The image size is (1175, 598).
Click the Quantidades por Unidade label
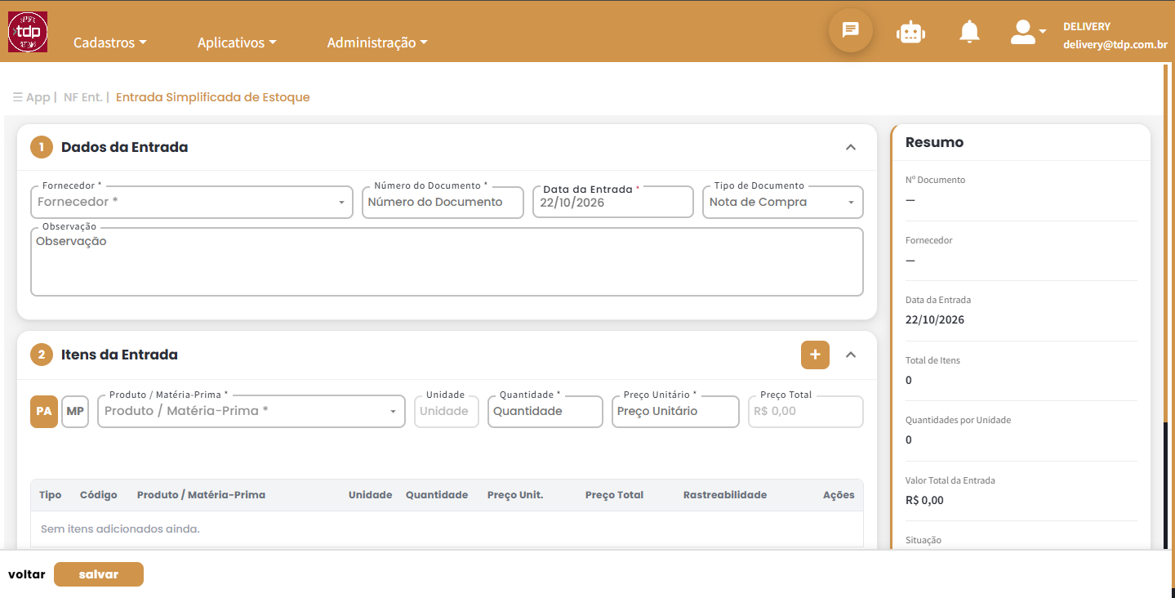(959, 420)
